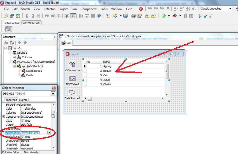Viewport: 238px width, 154px height.
Task: Click the Program Reset toolbar icon
Action: [x=191, y=16]
